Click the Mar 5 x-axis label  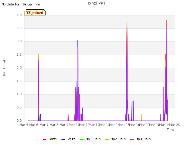coord(24,125)
